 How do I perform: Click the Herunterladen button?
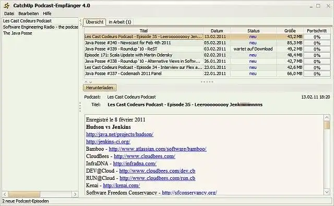tap(100, 88)
